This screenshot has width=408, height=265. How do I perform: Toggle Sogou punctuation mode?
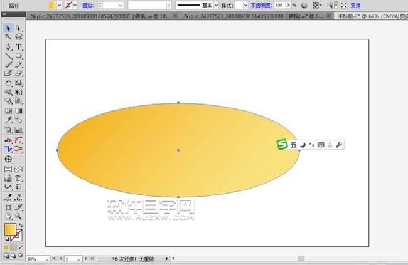[311, 145]
